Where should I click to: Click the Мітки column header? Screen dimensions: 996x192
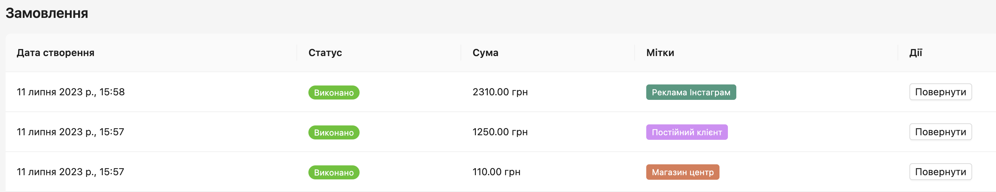coord(660,53)
